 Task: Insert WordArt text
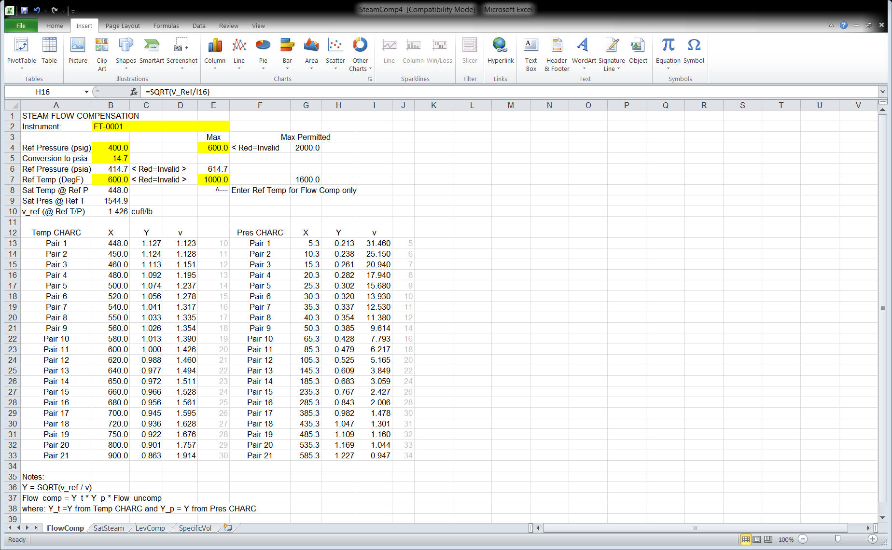[584, 54]
